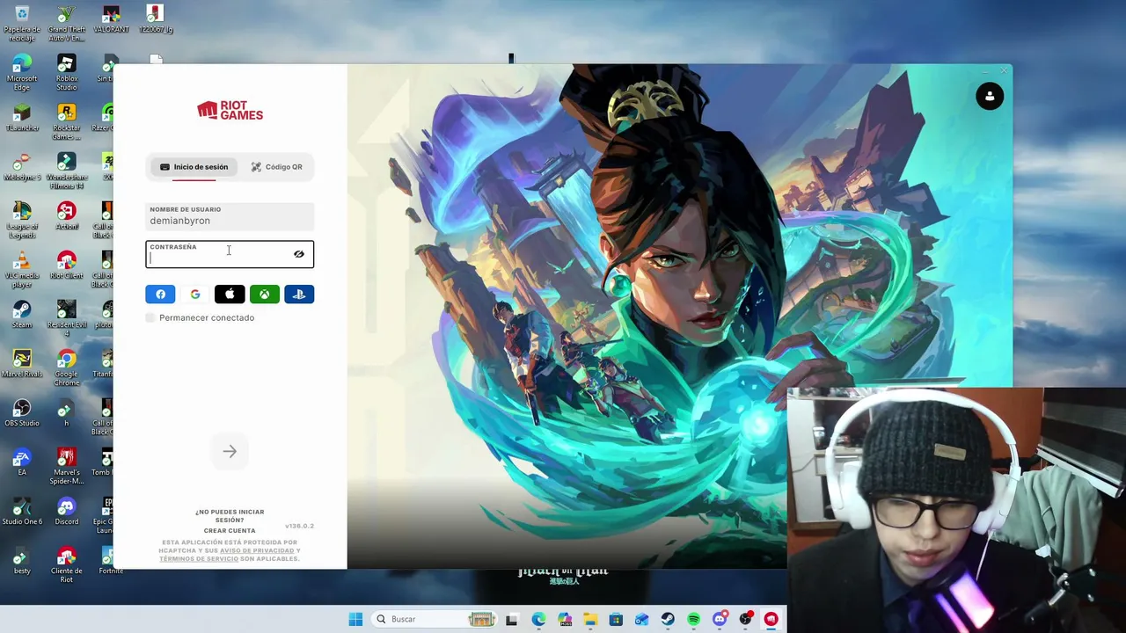
Task: Sign in with Facebook
Action: click(x=160, y=295)
